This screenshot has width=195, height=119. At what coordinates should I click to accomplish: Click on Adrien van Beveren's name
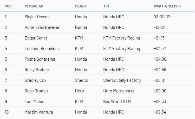(x=42, y=27)
